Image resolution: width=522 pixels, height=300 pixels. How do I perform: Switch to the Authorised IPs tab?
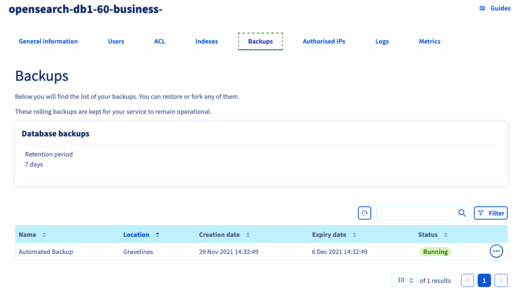point(324,41)
